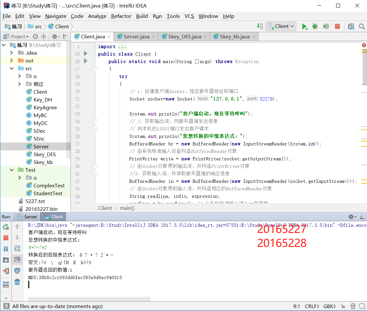367x311 pixels.
Task: Expand the out folder
Action: [11, 61]
